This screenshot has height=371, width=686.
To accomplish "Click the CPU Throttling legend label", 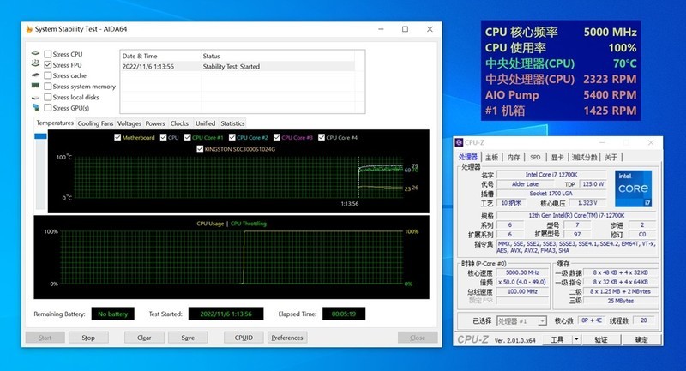I will click(x=248, y=224).
